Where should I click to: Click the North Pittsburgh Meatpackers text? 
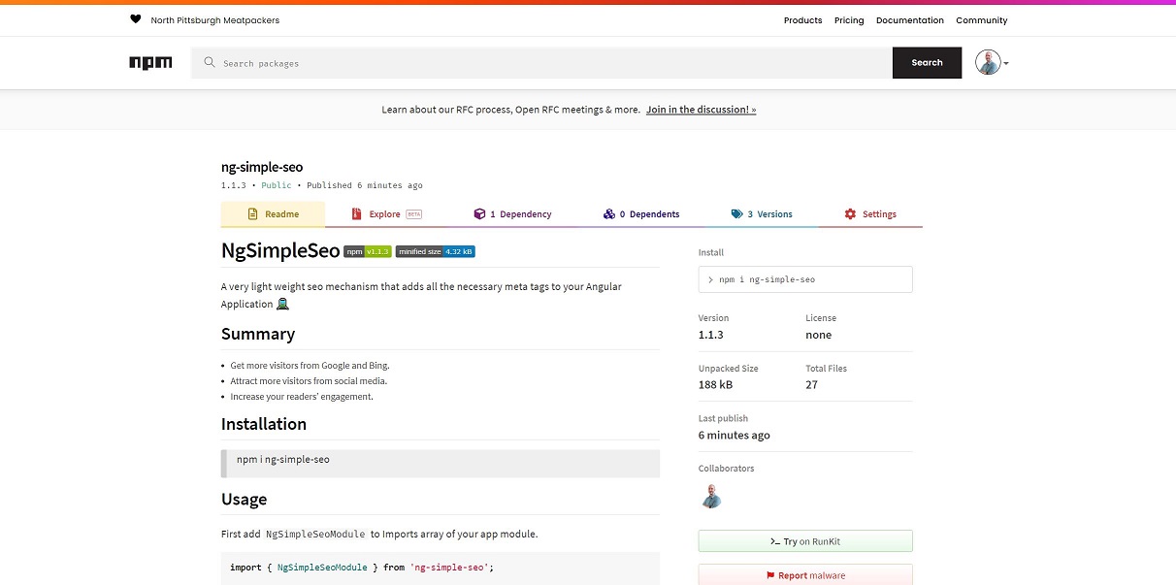215,20
